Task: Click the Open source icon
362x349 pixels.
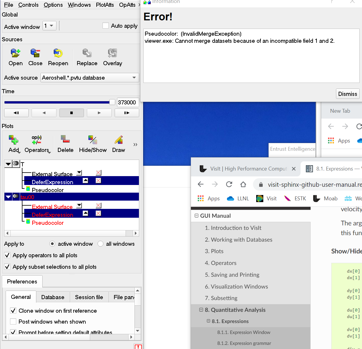Action: 15,53
